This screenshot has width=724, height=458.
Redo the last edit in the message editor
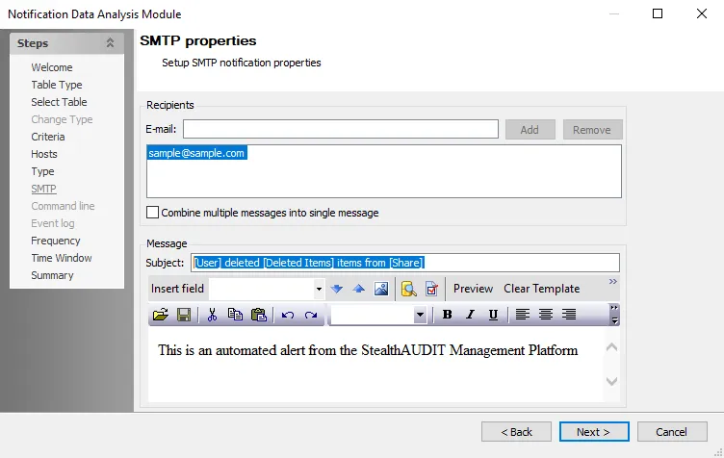tap(311, 315)
